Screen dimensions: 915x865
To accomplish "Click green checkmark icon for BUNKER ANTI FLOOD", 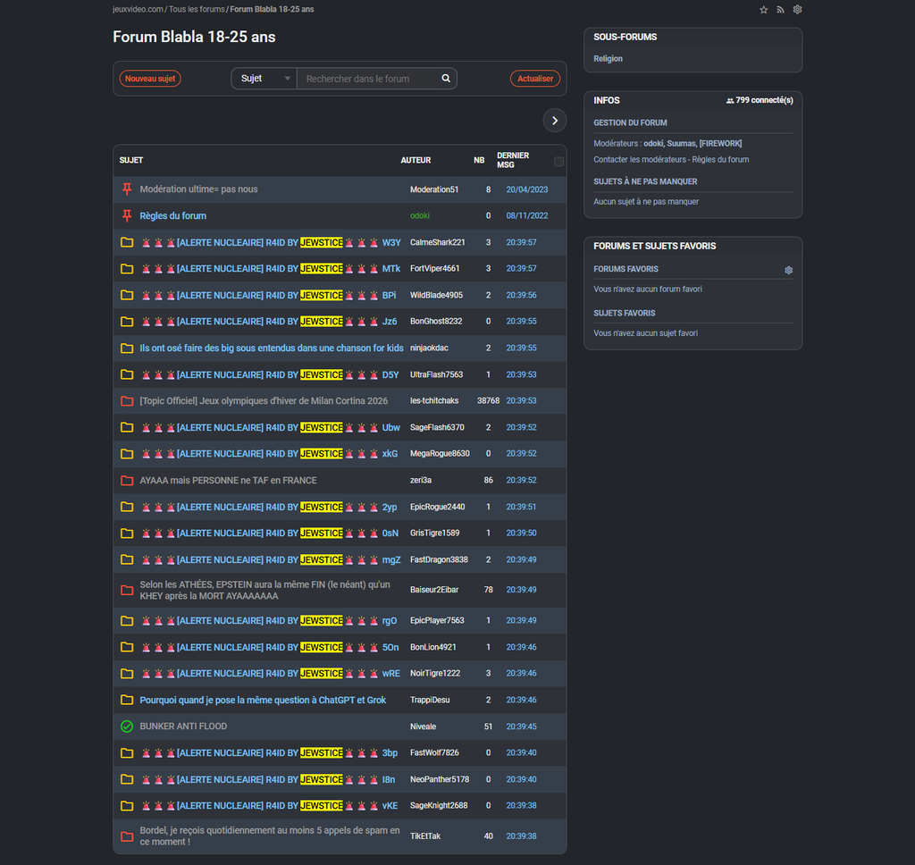I will [x=127, y=726].
